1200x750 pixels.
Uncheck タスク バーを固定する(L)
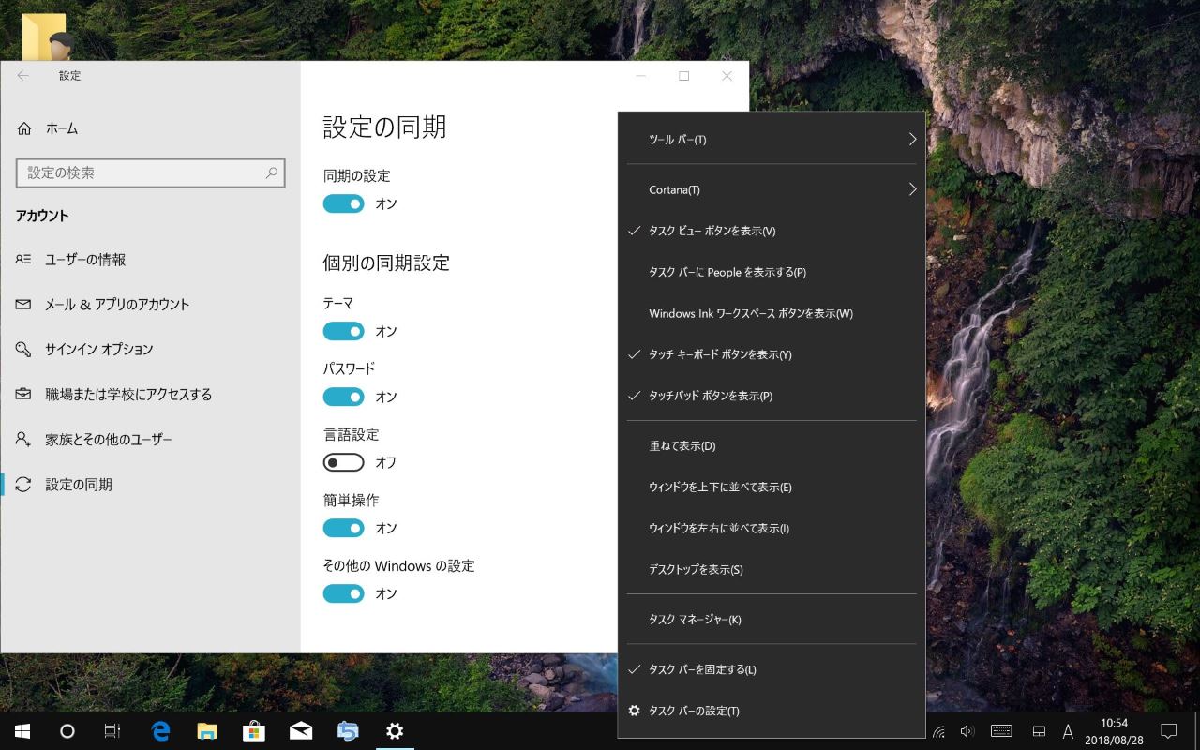click(x=772, y=670)
